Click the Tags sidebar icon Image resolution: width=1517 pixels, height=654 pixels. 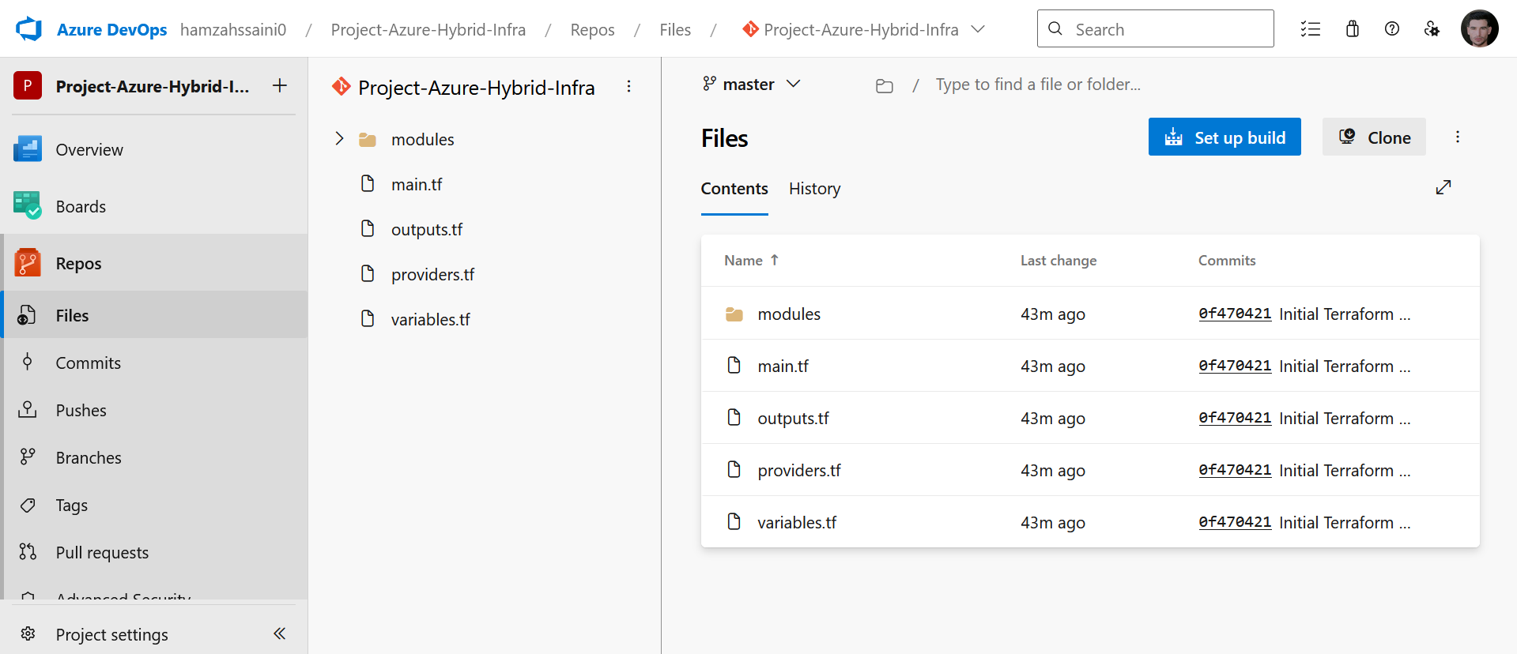click(x=28, y=505)
